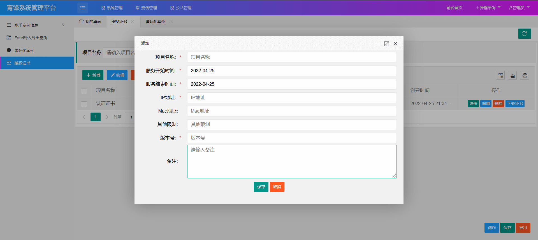Click the blue 创作 button
538x240 pixels.
click(x=492, y=228)
